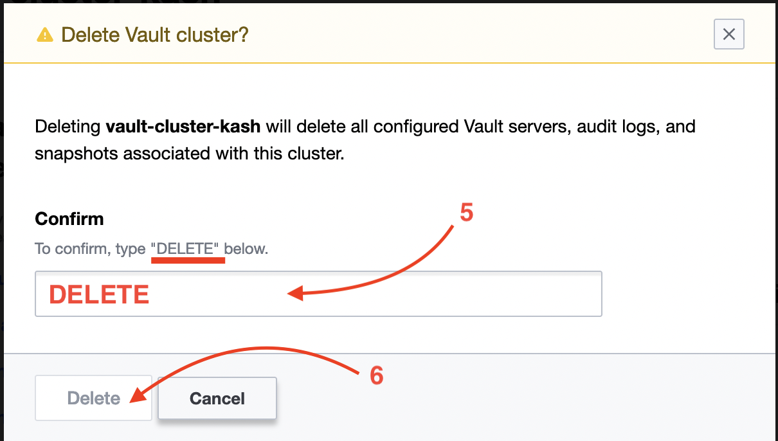
Task: Click the Confirm field label
Action: click(69, 219)
